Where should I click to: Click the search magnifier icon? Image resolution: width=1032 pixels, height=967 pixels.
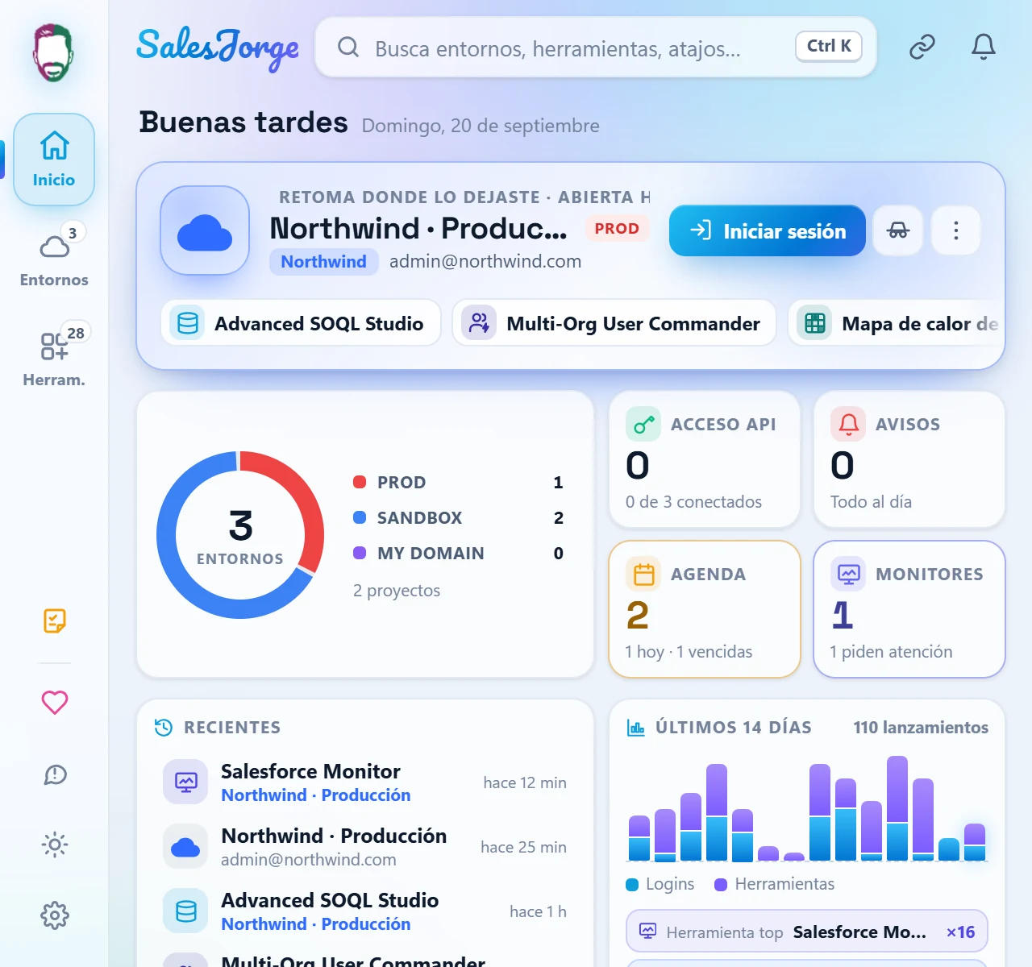click(x=348, y=48)
